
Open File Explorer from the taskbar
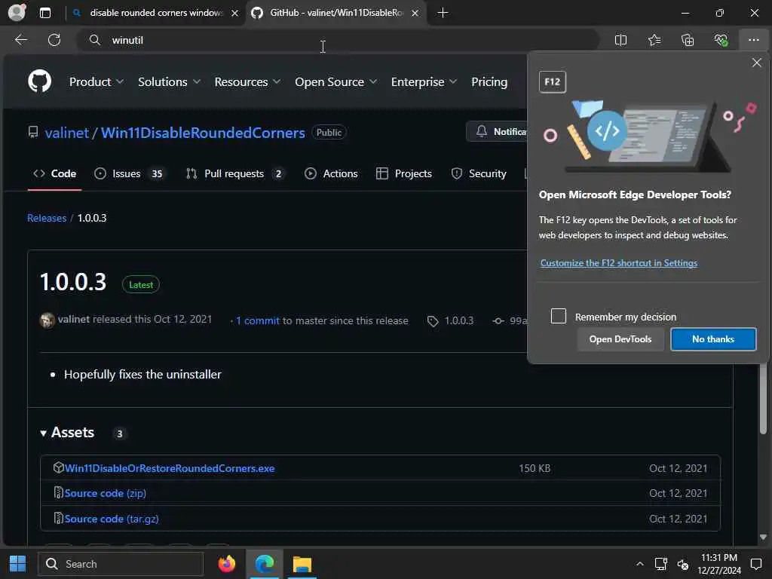(302, 564)
